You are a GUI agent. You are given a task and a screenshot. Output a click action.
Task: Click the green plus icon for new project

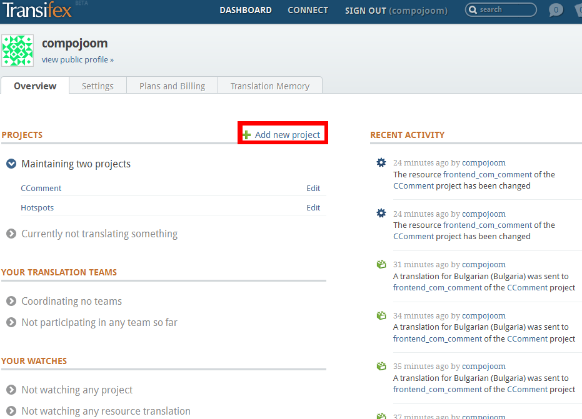click(246, 135)
